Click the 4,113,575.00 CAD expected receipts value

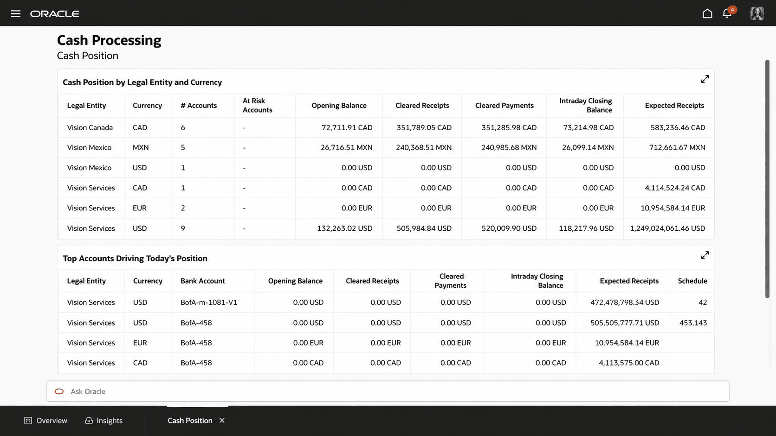tap(629, 363)
